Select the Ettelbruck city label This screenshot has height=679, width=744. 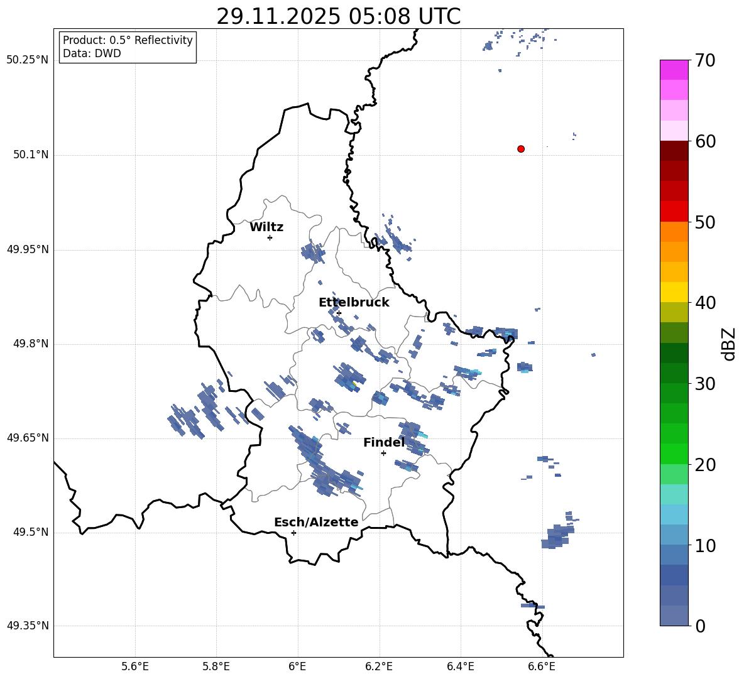tap(354, 303)
